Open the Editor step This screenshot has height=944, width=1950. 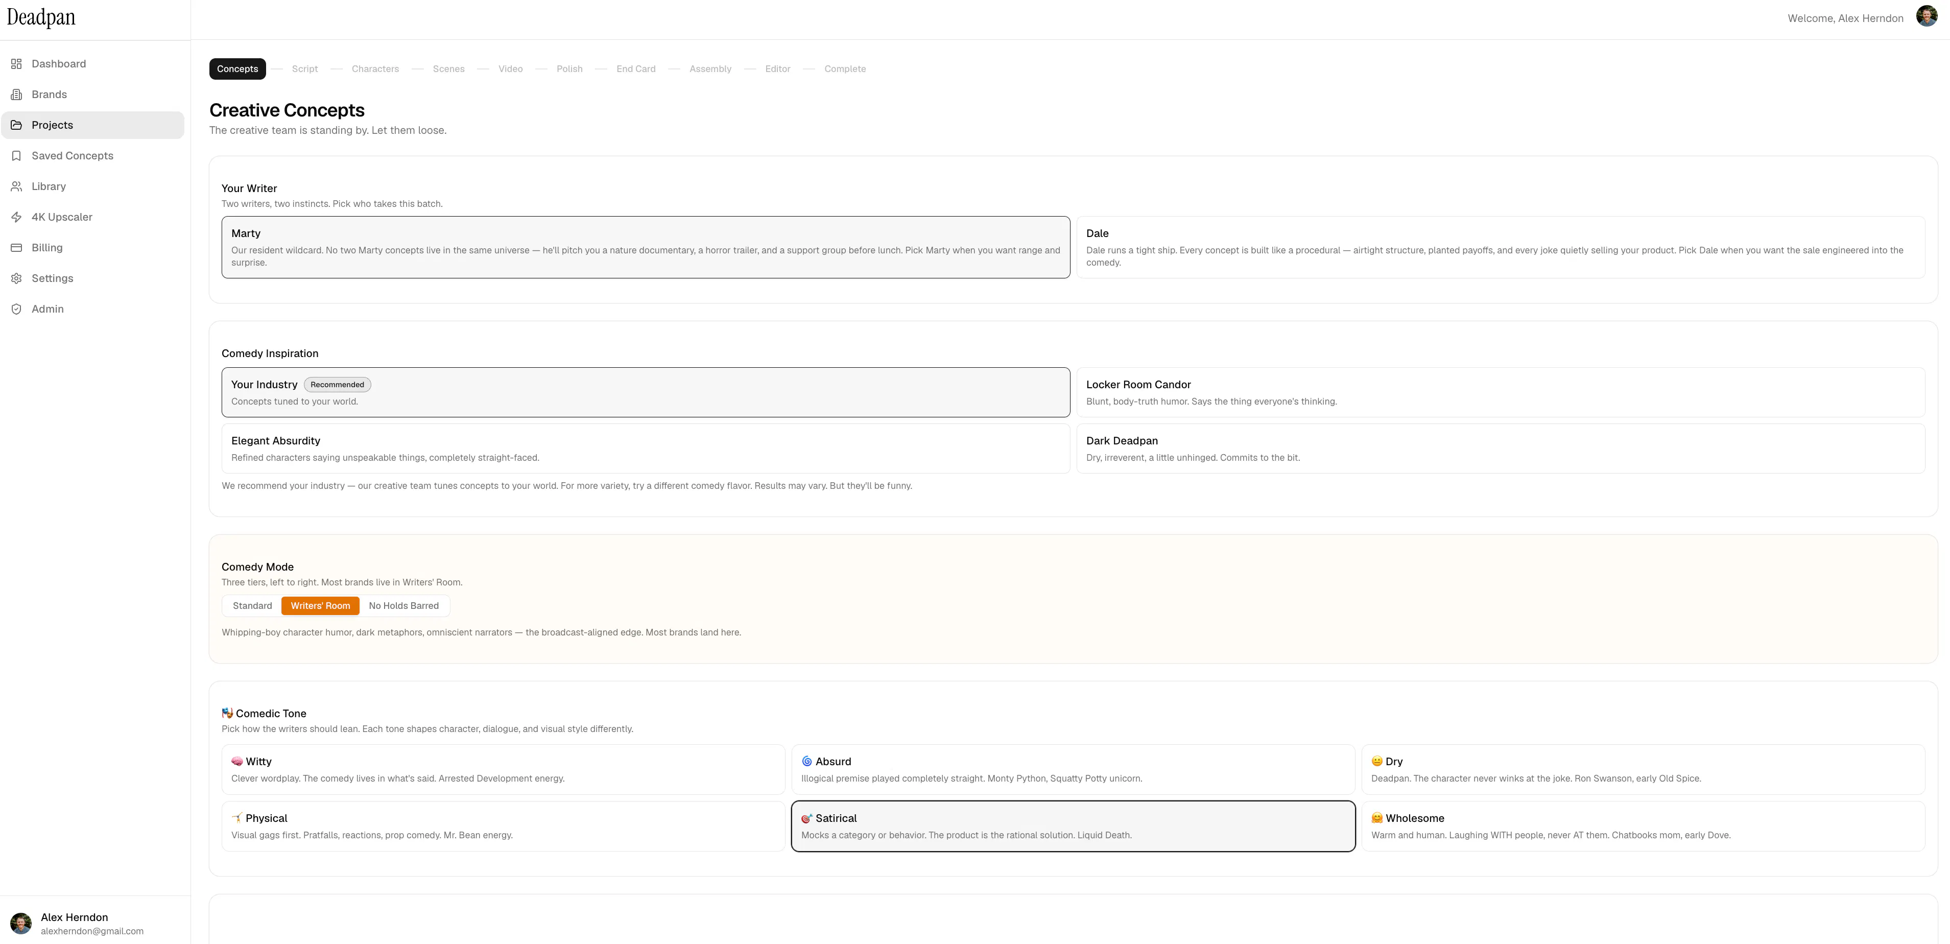pos(777,69)
